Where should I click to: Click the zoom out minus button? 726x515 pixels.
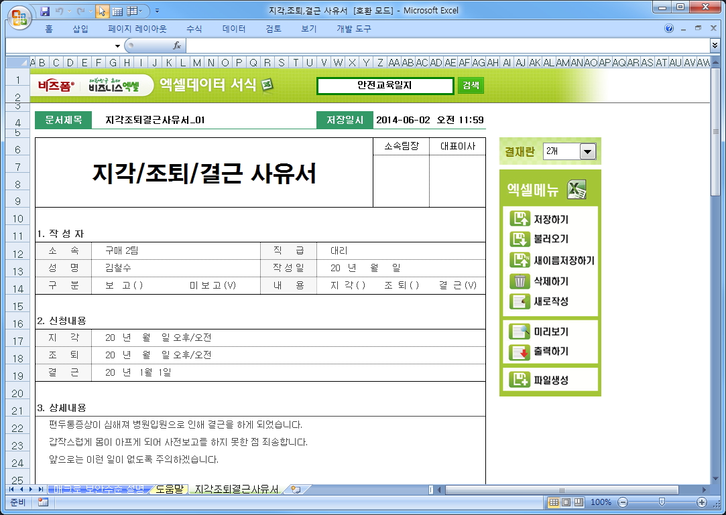pyautogui.click(x=623, y=502)
